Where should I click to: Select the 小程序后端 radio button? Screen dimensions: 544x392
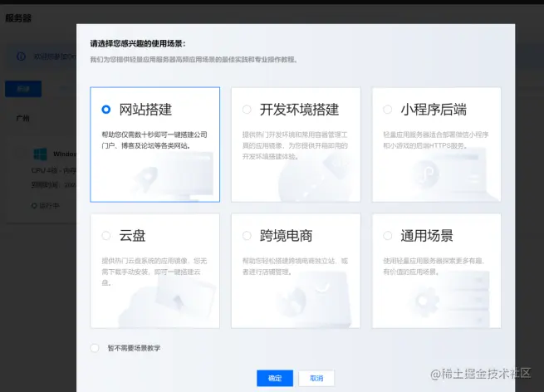tap(388, 110)
